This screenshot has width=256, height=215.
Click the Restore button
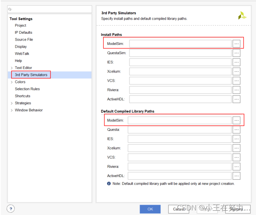tap(238, 209)
